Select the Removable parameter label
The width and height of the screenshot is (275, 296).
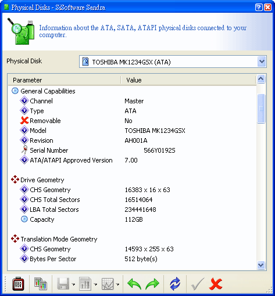45,121
